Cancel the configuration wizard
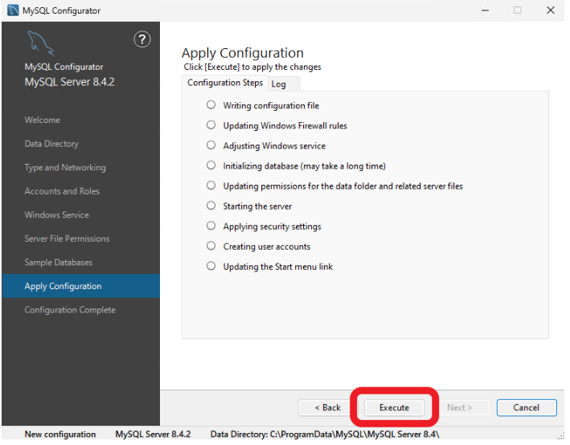Viewport: 570px width, 445px height. (x=527, y=407)
